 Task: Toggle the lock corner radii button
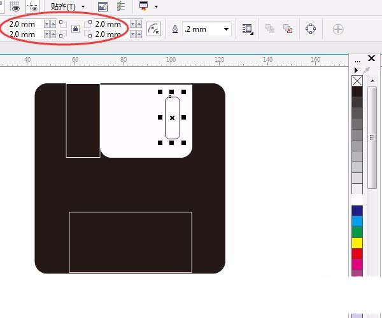[75, 29]
